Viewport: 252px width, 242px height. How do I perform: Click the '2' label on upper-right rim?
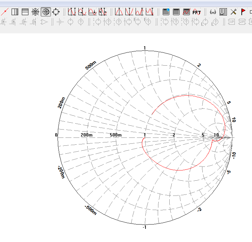pyautogui.click(x=199, y=65)
